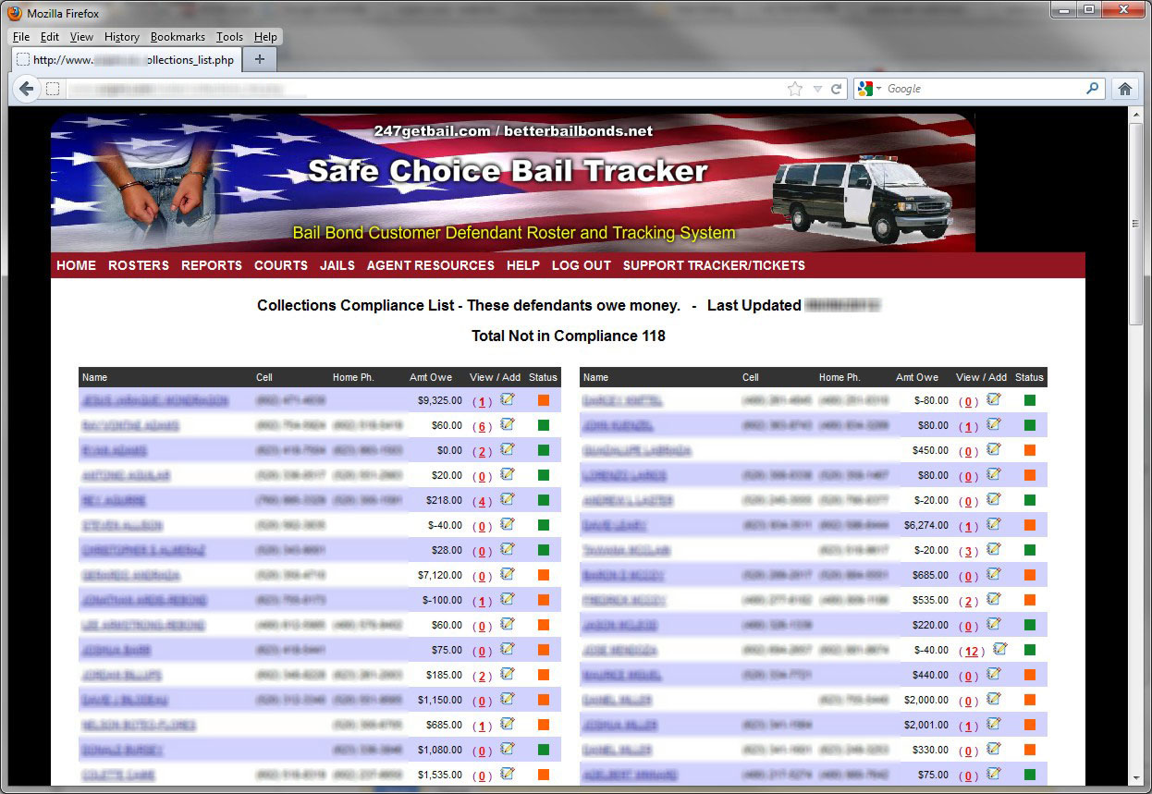Go to the browser home page
Image resolution: width=1152 pixels, height=794 pixels.
point(1125,89)
